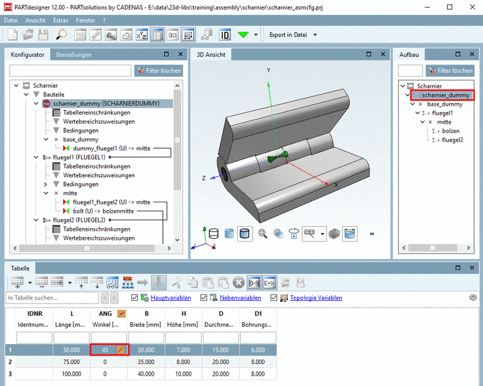This screenshot has width=483, height=386.
Task: Select the Konfigurator tab
Action: point(28,55)
